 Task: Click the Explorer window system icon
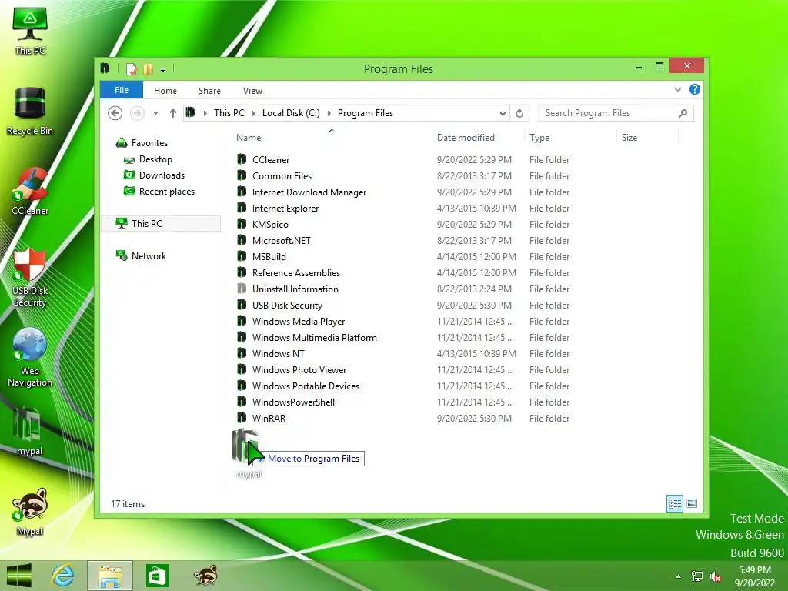pyautogui.click(x=105, y=68)
